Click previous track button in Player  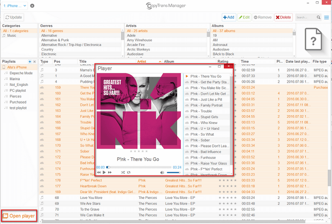99,173
